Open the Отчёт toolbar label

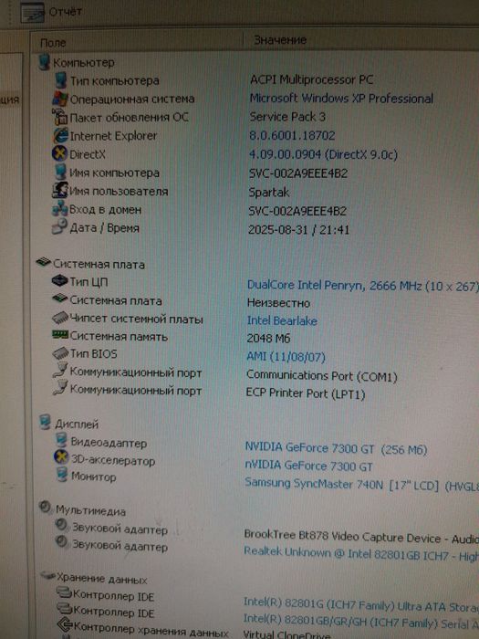65,12
